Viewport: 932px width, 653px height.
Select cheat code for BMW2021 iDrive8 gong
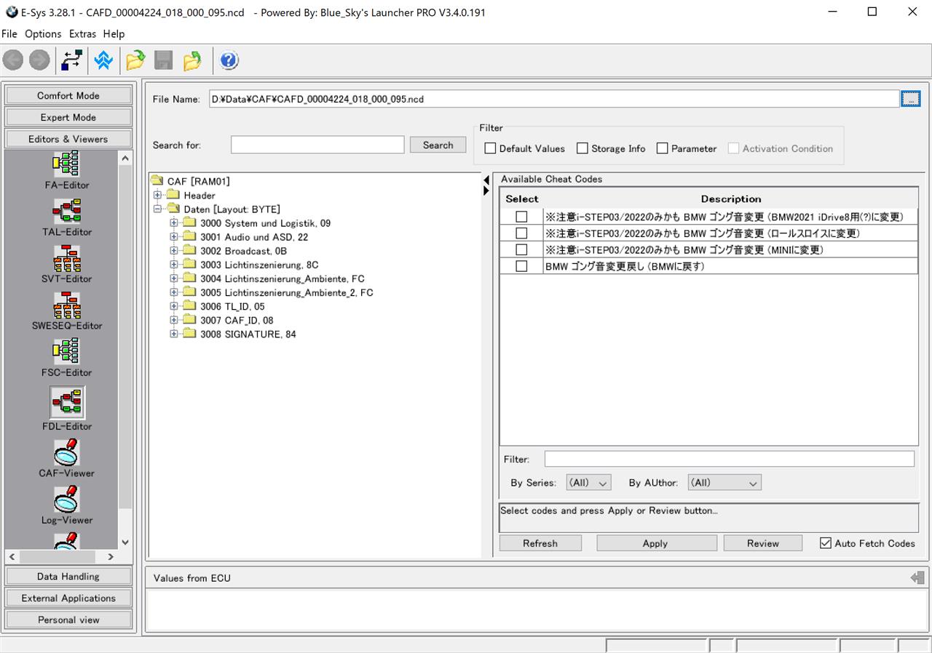click(x=521, y=217)
